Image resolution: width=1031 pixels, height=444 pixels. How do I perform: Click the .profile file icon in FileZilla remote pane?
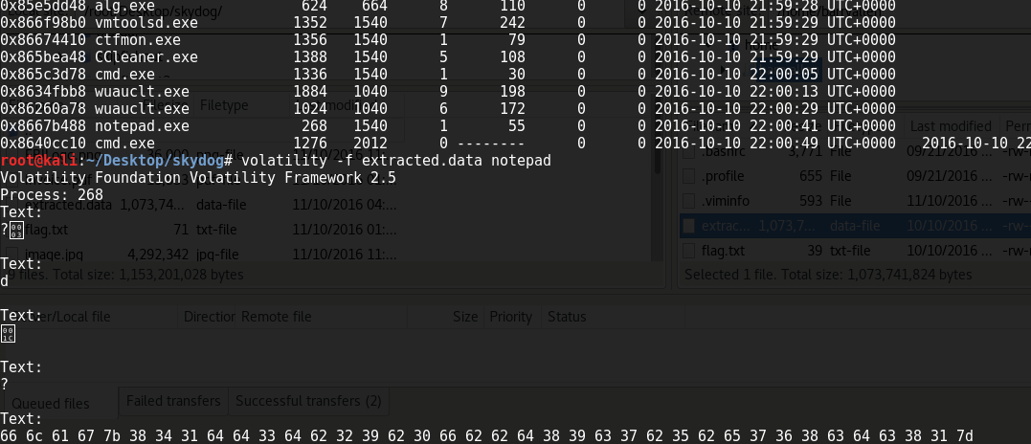(689, 176)
